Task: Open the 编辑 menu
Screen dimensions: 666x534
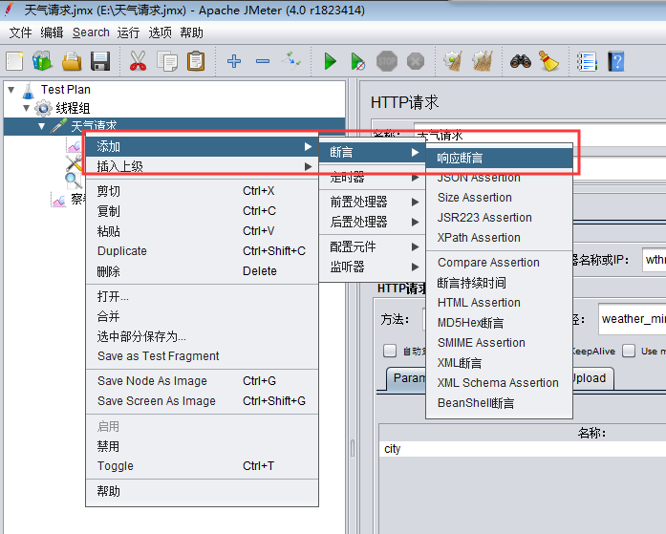Action: tap(52, 32)
